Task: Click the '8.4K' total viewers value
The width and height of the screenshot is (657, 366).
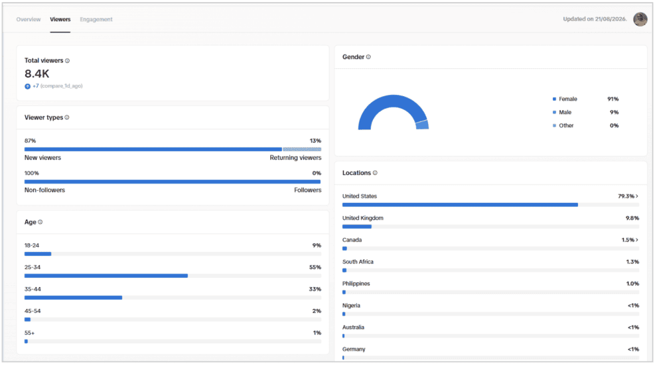Action: click(37, 74)
